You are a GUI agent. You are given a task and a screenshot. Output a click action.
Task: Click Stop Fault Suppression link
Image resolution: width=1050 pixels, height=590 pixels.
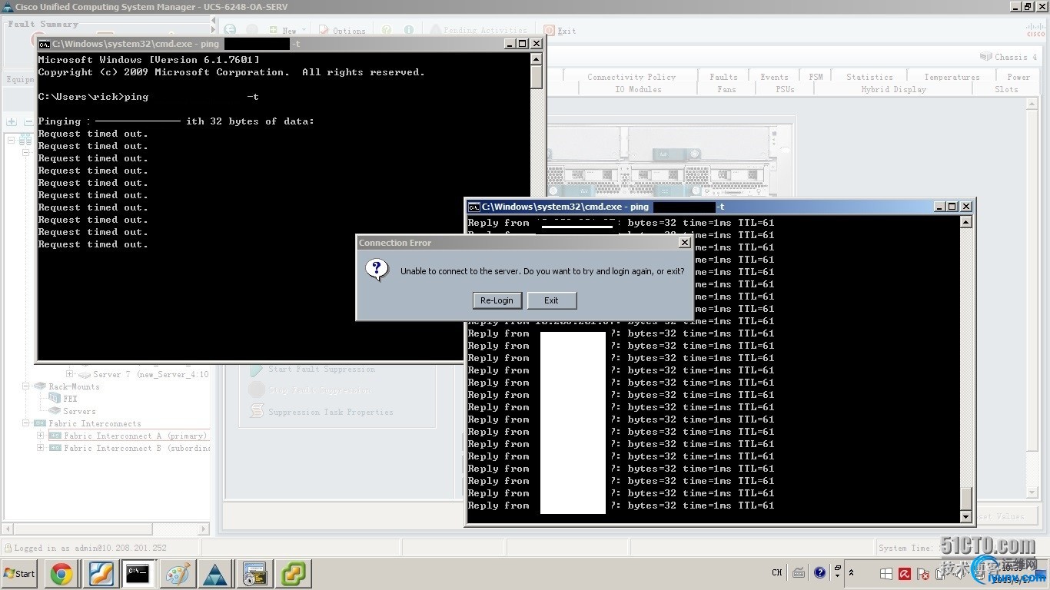click(x=319, y=390)
